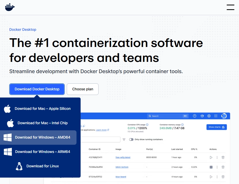Click the 0.01% CPU usage value

click(131, 128)
